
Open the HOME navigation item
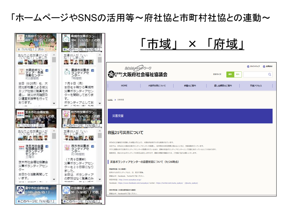124,86
